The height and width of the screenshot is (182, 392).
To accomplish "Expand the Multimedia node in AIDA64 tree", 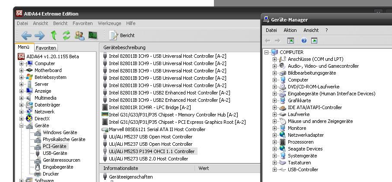I will pos(21,98).
